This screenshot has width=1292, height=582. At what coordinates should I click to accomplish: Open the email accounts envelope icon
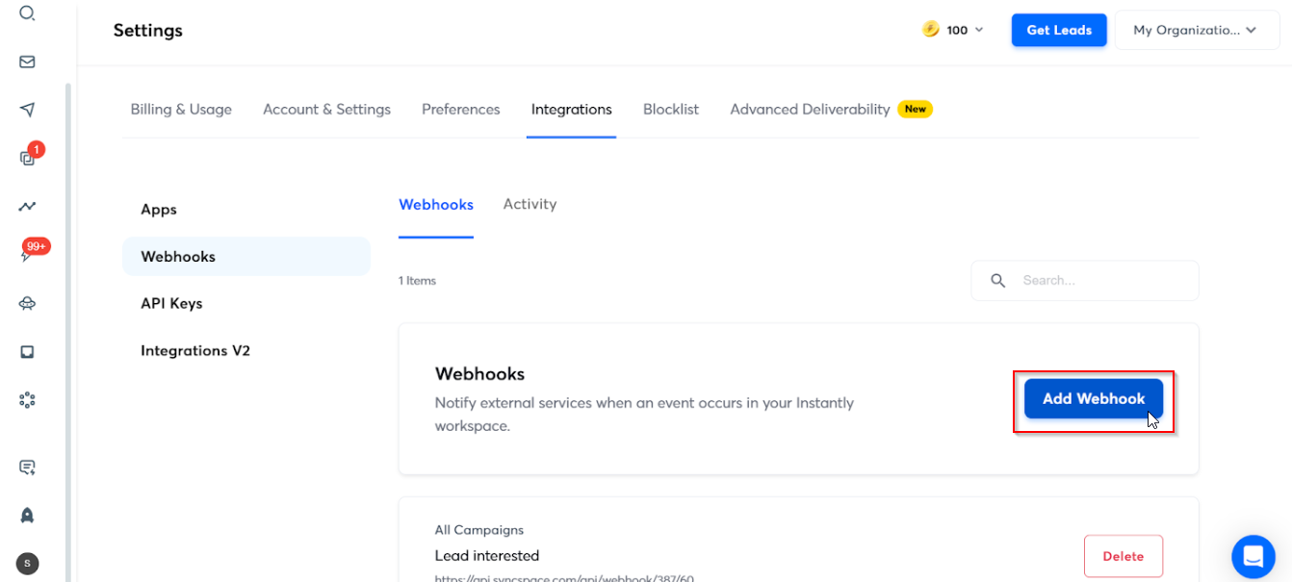(x=27, y=62)
